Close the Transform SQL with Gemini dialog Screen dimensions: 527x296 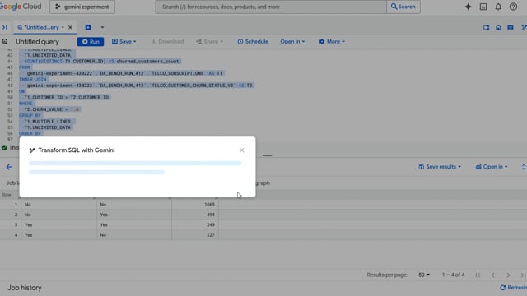tap(241, 150)
